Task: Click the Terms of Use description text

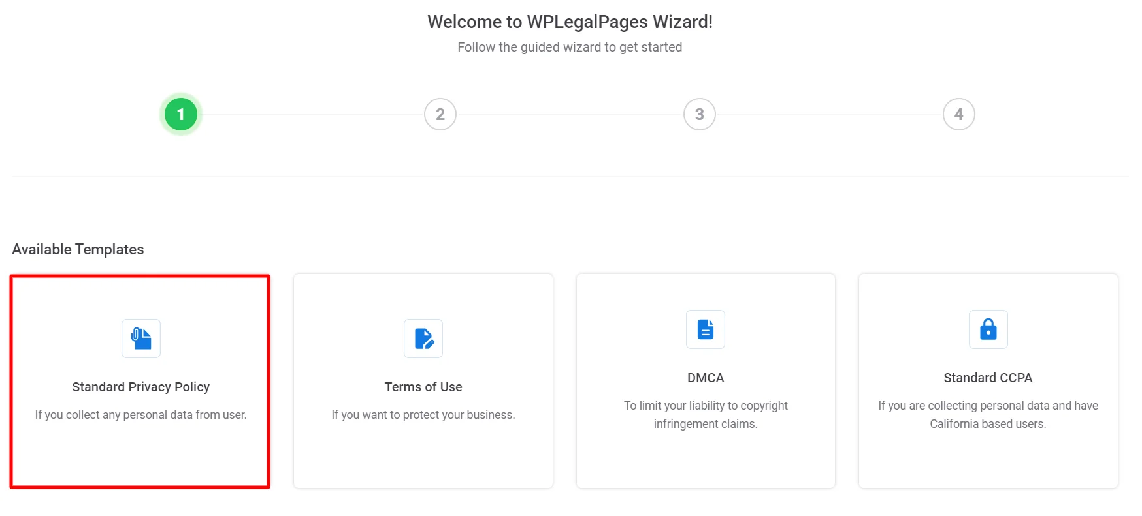Action: [x=423, y=414]
